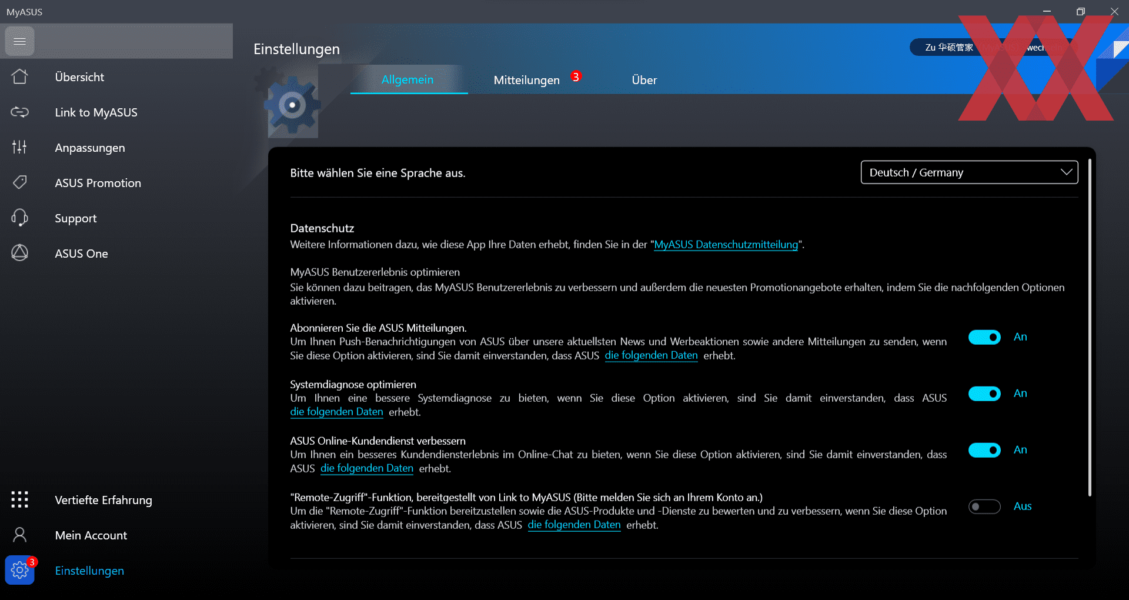1129x600 pixels.
Task: Click the Support headset icon
Action: point(19,218)
